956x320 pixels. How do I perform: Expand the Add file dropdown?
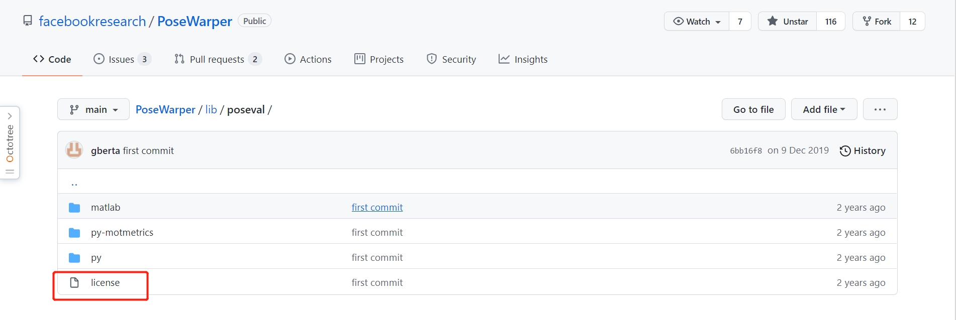point(824,110)
